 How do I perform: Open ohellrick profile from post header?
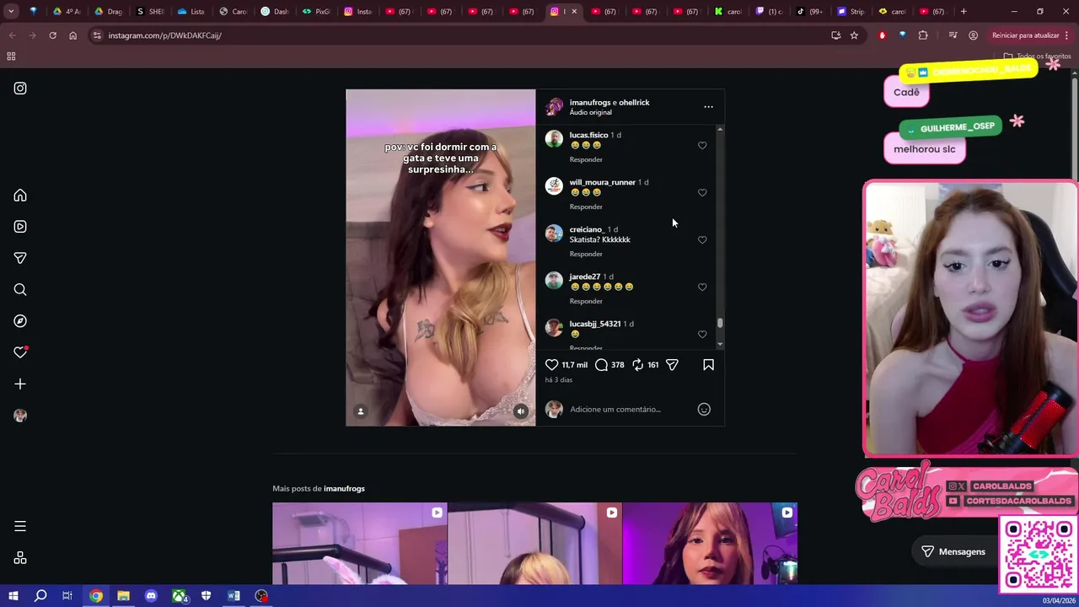click(x=635, y=103)
